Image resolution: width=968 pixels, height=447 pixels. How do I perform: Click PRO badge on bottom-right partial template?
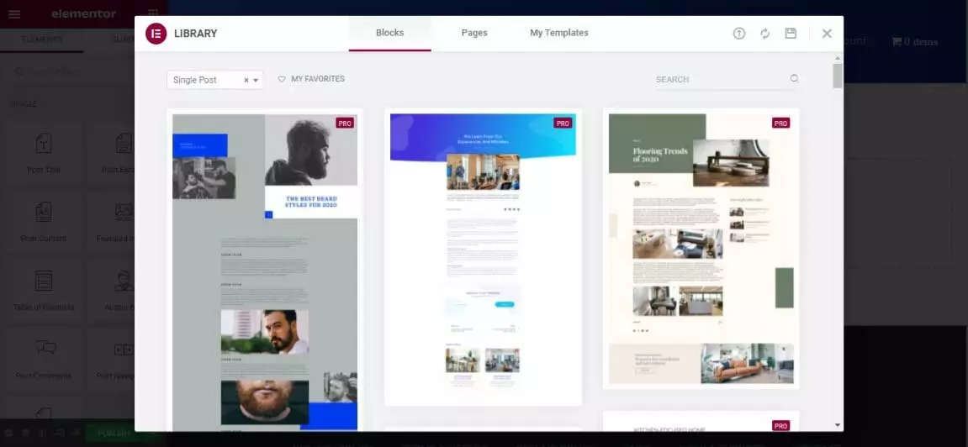781,425
